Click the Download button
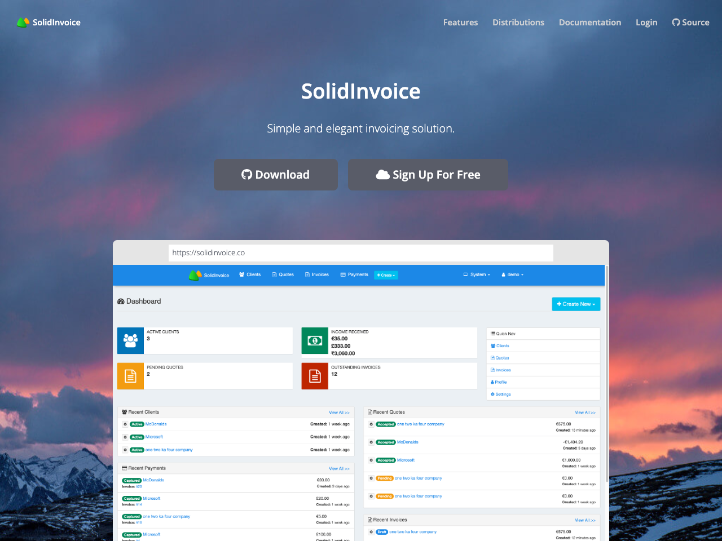This screenshot has width=722, height=541. [276, 175]
